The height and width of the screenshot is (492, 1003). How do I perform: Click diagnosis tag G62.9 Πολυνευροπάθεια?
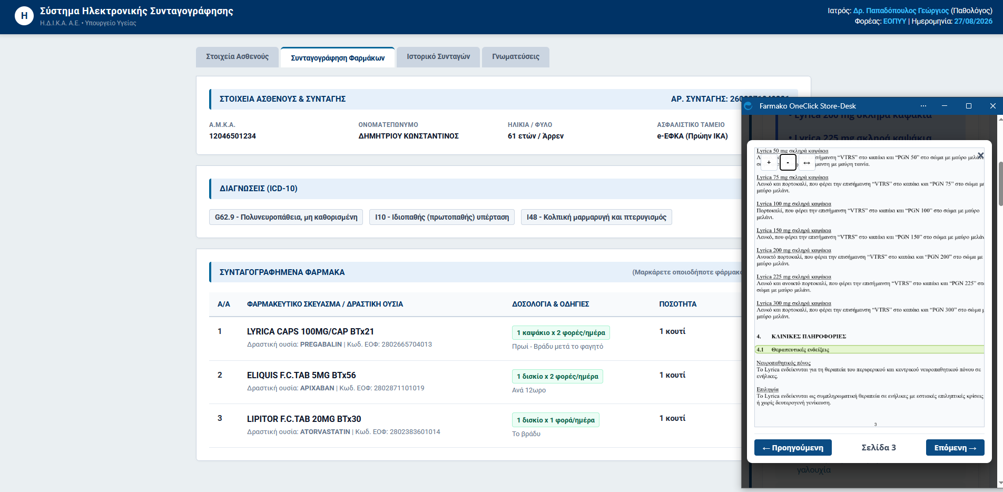point(286,217)
